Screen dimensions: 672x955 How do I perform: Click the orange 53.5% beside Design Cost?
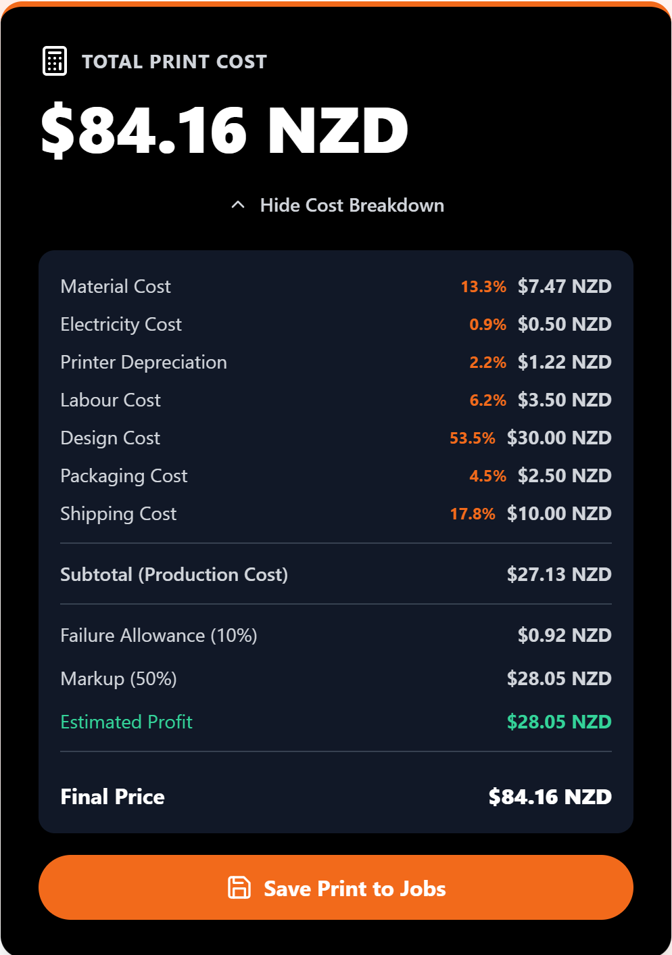coord(473,438)
